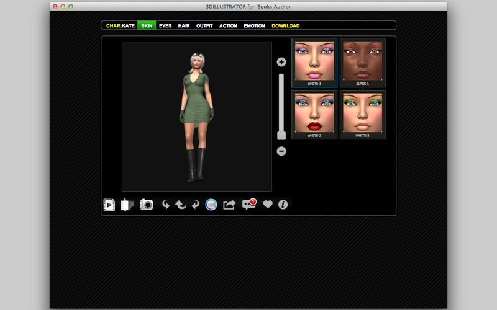Click the 3D character in preview viewport
The image size is (497, 310).
[x=196, y=117]
